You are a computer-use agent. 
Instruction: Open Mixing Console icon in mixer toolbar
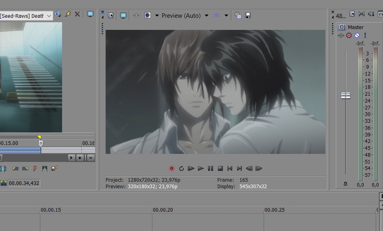coord(381,14)
